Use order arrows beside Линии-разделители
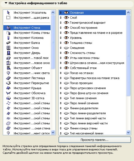Screen dimensions: 134x161 [61, 108]
